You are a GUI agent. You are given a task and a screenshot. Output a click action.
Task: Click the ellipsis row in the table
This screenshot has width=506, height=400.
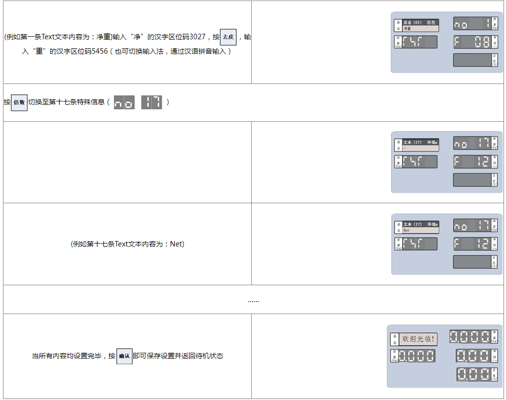[x=253, y=300]
